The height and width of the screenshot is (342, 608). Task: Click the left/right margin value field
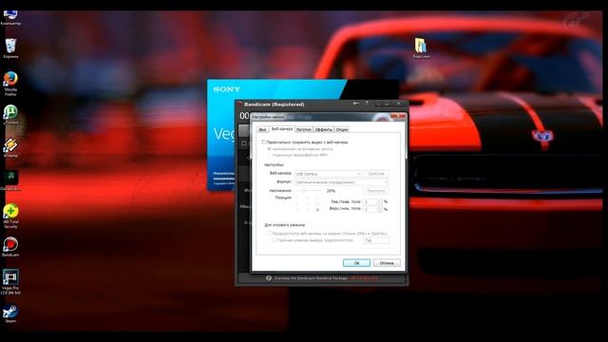(x=370, y=201)
